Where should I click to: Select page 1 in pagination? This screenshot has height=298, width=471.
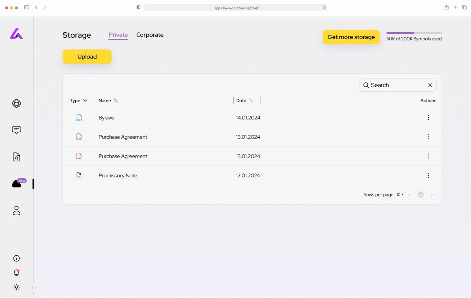[x=421, y=195]
